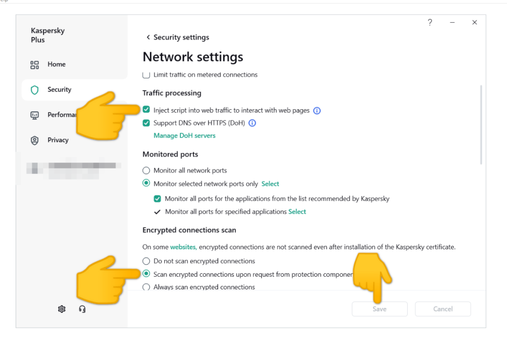Open support via the headset icon
Image resolution: width=507 pixels, height=348 pixels.
82,309
